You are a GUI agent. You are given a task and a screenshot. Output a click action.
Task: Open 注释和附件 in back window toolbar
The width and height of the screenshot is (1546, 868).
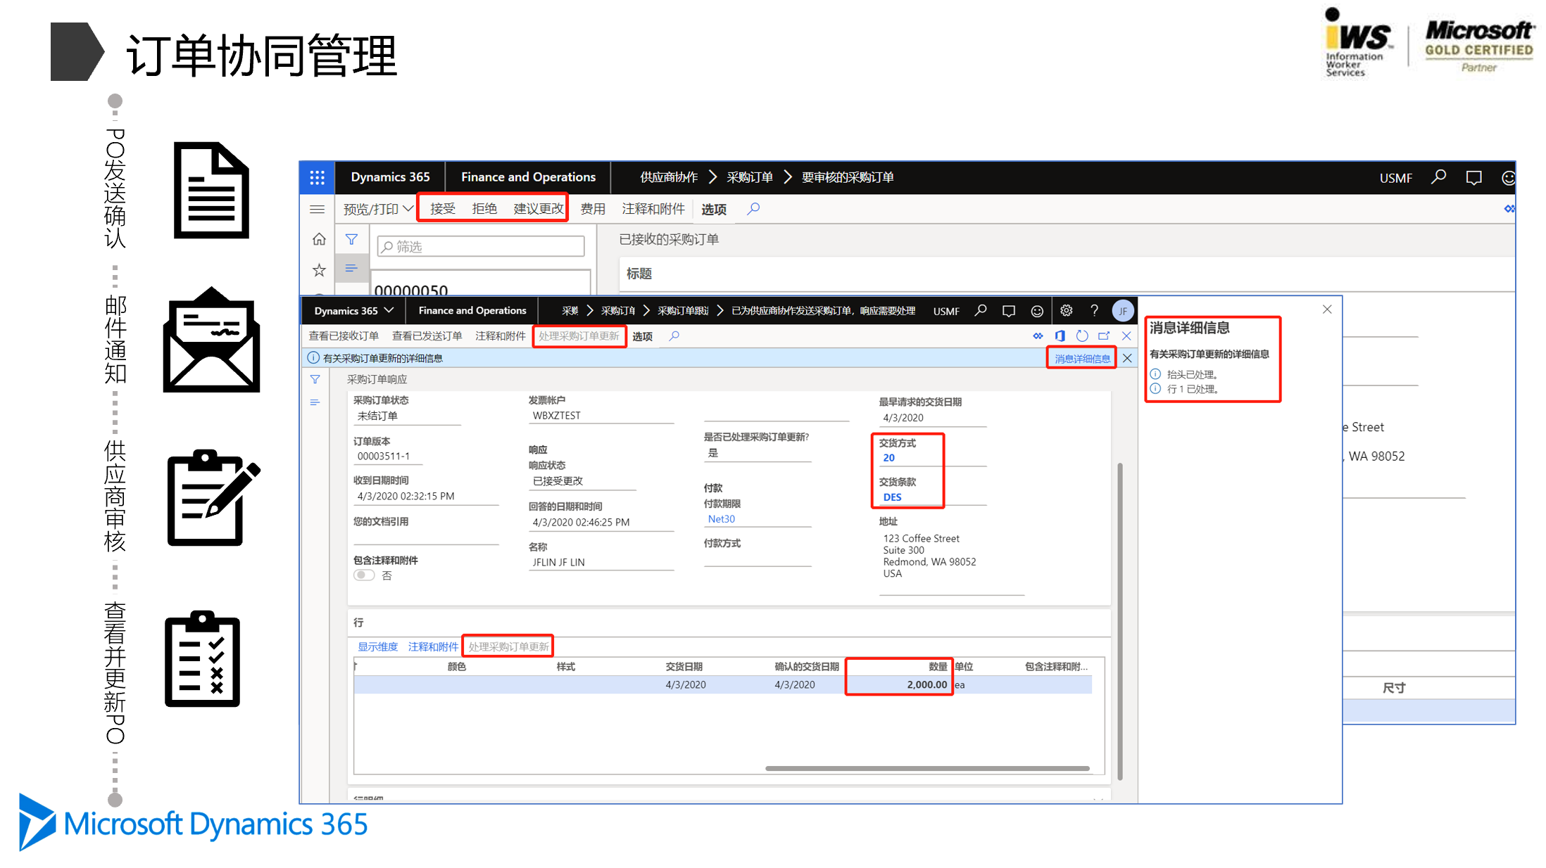click(653, 209)
